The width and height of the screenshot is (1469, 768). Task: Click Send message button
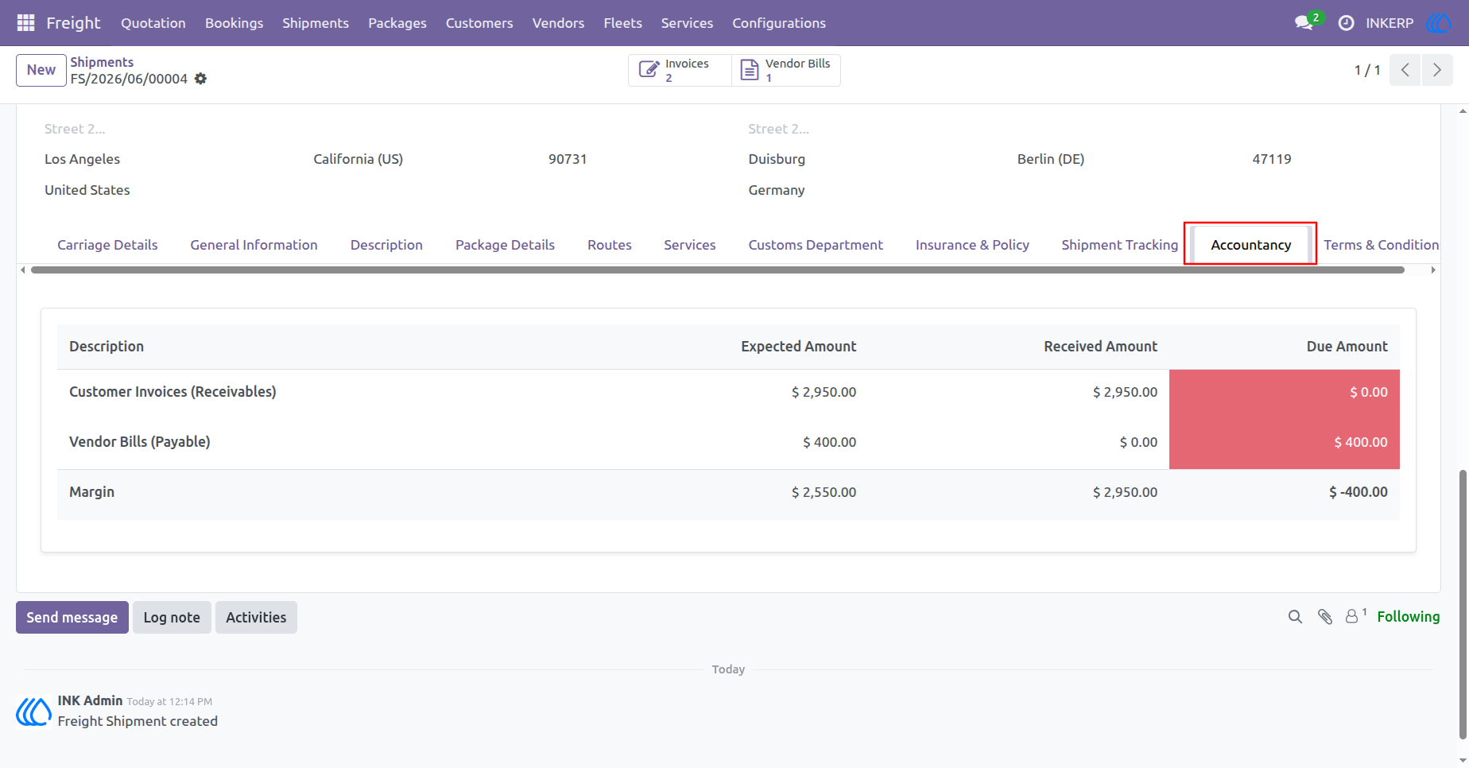[72, 618]
